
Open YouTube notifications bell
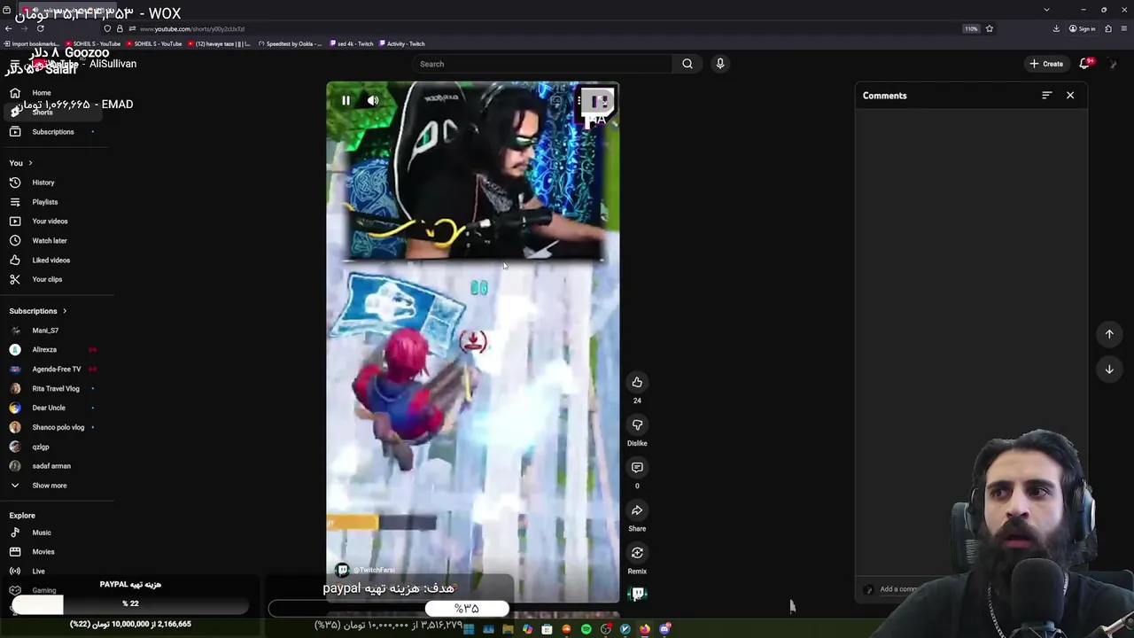pos(1085,64)
